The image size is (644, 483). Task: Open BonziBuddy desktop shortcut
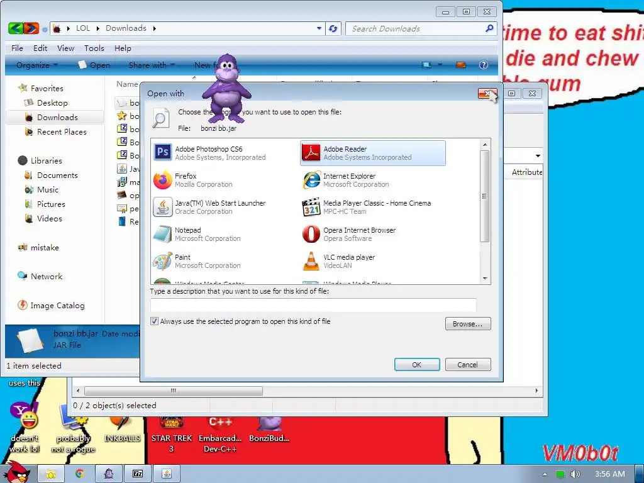coord(269,429)
